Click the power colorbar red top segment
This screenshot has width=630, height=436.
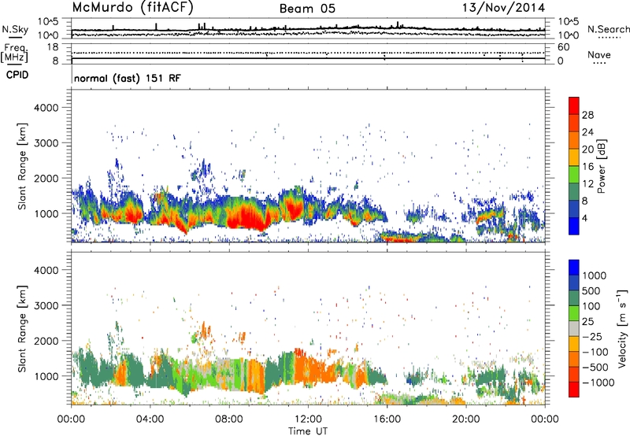pyautogui.click(x=574, y=105)
